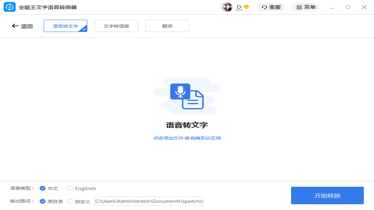Image resolution: width=374 pixels, height=210 pixels.
Task: Open the 翻译 tab
Action: coord(167,26)
